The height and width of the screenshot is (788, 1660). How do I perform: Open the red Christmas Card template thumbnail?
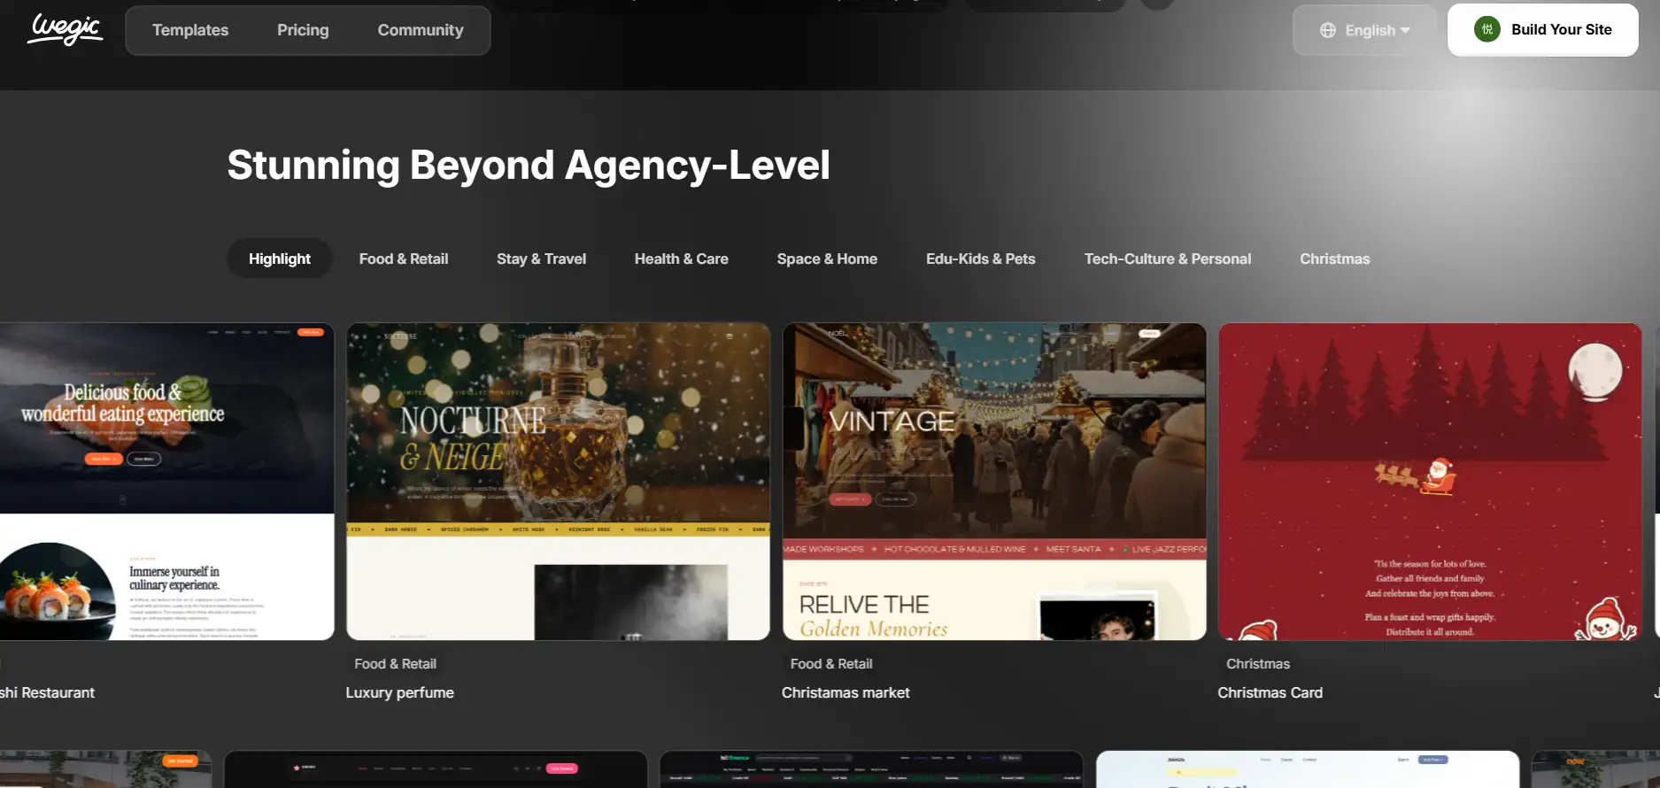pyautogui.click(x=1430, y=481)
